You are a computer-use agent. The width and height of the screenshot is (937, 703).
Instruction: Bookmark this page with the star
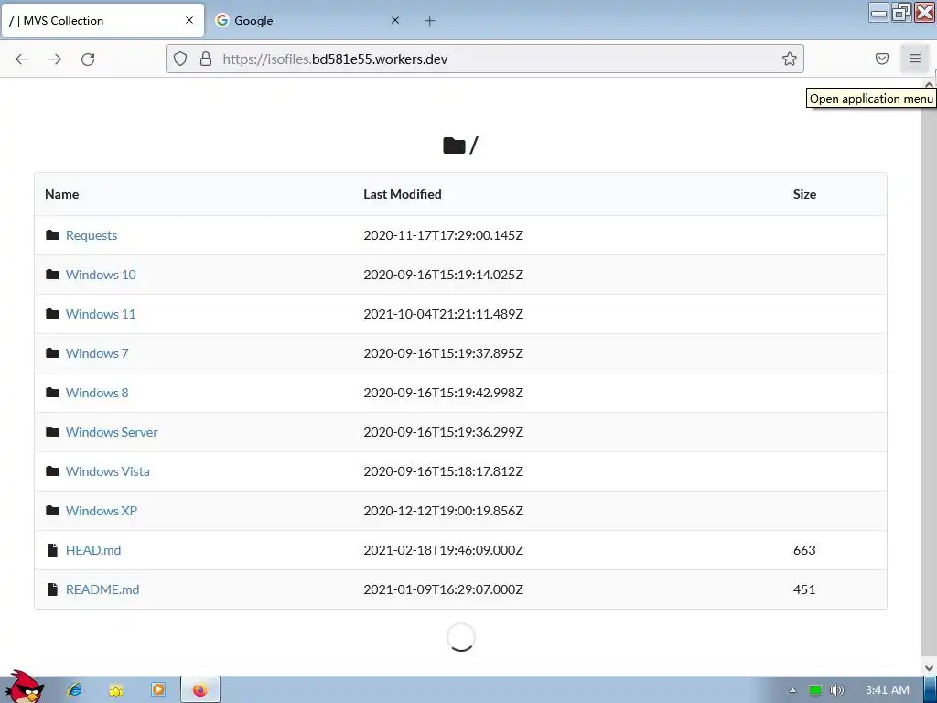click(x=790, y=59)
